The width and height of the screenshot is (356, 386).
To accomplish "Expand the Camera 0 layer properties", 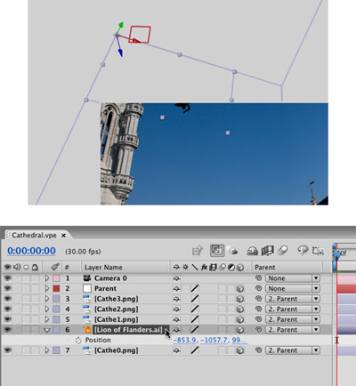I will [47, 278].
